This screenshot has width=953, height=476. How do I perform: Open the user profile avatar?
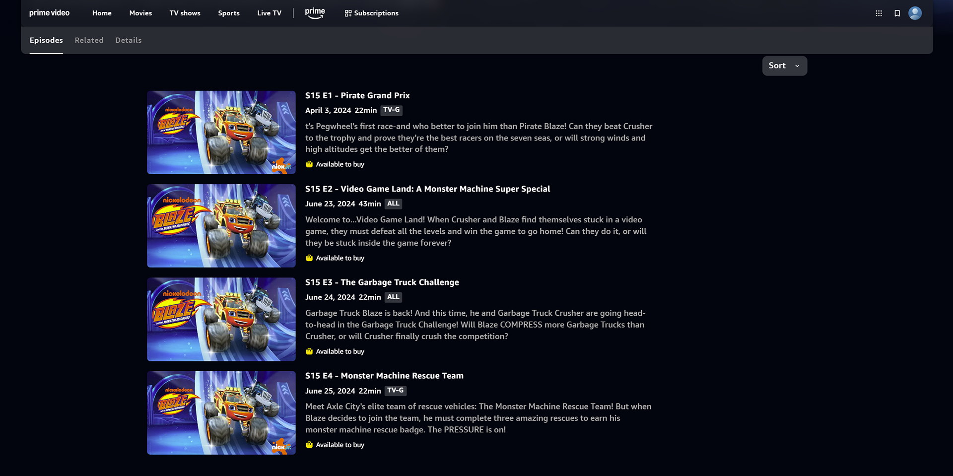click(915, 13)
